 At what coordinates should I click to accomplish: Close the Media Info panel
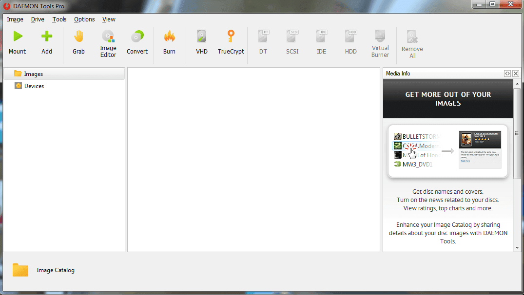pyautogui.click(x=516, y=74)
